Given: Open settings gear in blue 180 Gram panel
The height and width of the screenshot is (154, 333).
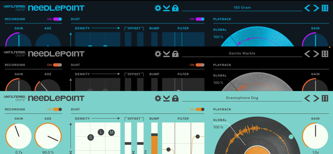Looking at the screenshot, I should point(158,8).
